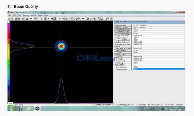
Task: Click the Pk Pwr Density row label
Action: click(123, 29)
